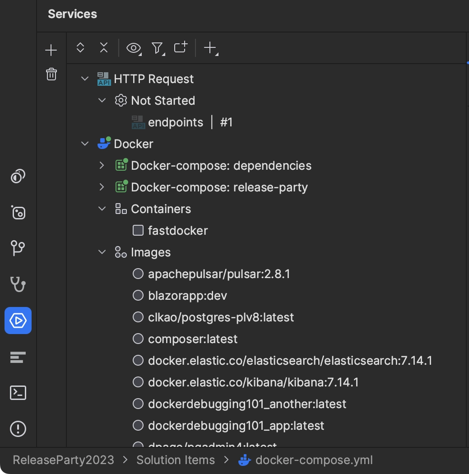The height and width of the screenshot is (474, 469).
Task: Open the horizontal-bars sidebar tool window
Action: 18,357
